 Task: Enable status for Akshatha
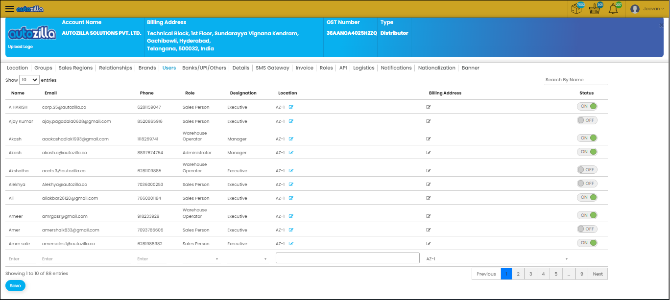coord(587,170)
